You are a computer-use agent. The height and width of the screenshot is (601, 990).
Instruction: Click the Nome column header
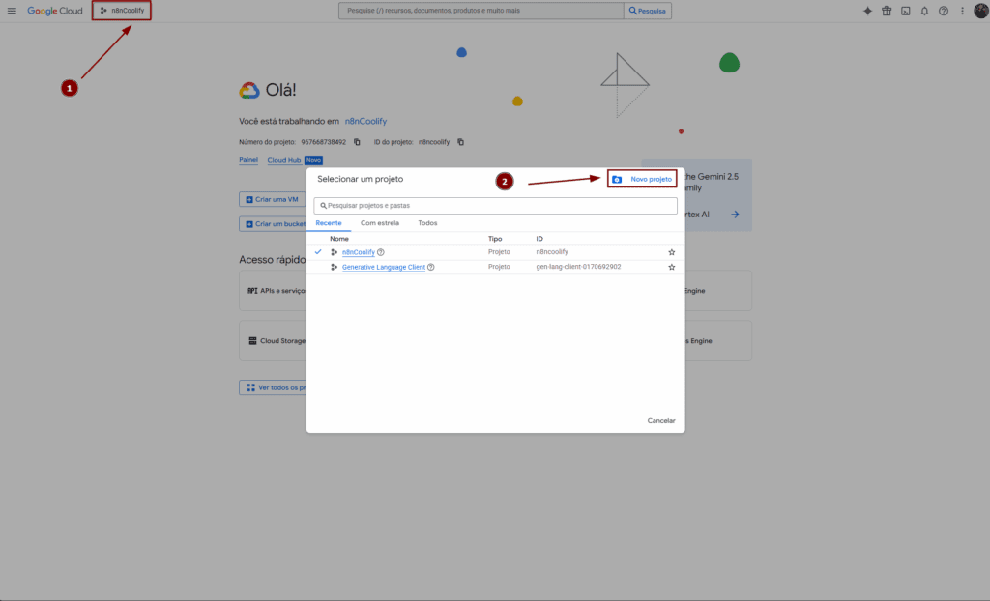[x=339, y=239]
